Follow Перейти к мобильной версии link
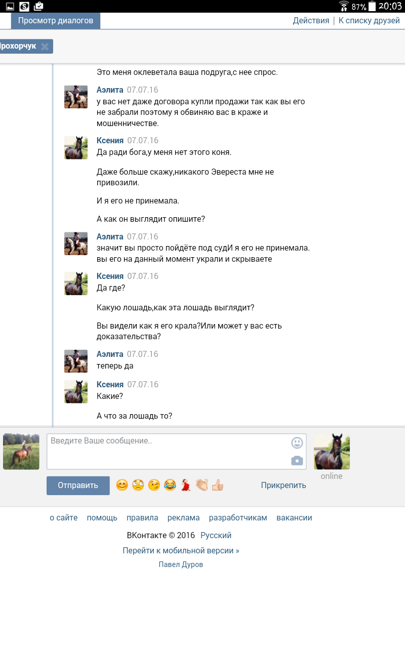 click(181, 550)
